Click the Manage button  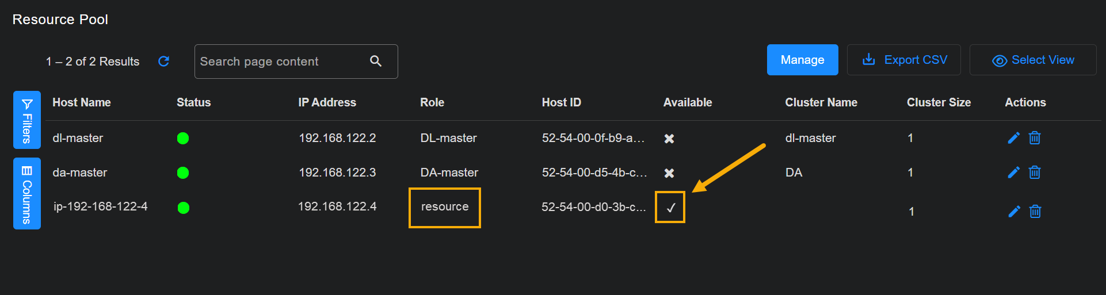click(x=802, y=60)
